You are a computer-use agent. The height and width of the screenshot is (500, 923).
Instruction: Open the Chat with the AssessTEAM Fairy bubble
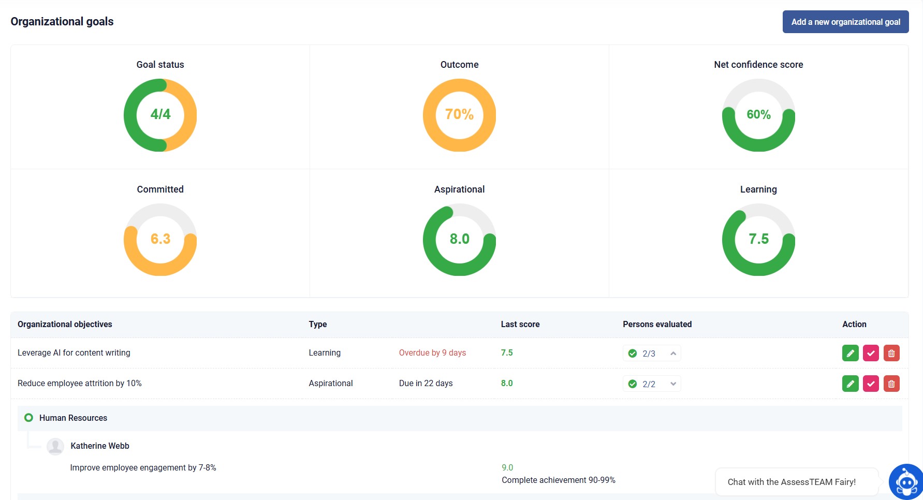[792, 482]
